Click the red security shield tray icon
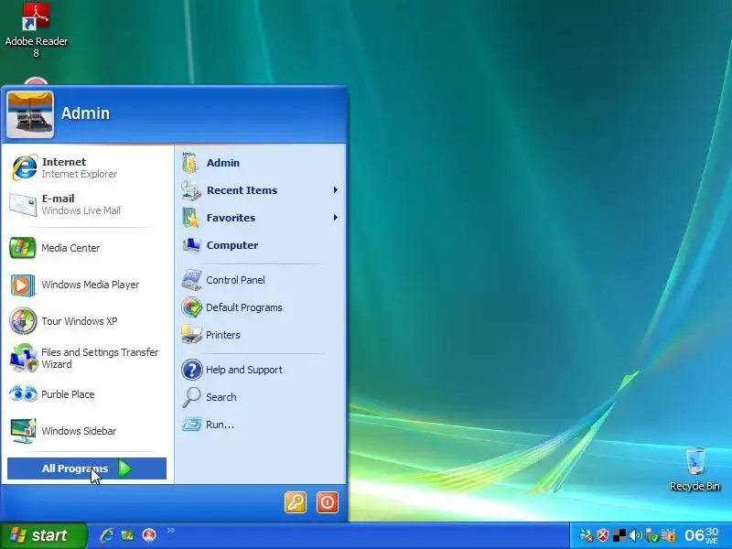Viewport: 732px width, 549px height. click(603, 535)
